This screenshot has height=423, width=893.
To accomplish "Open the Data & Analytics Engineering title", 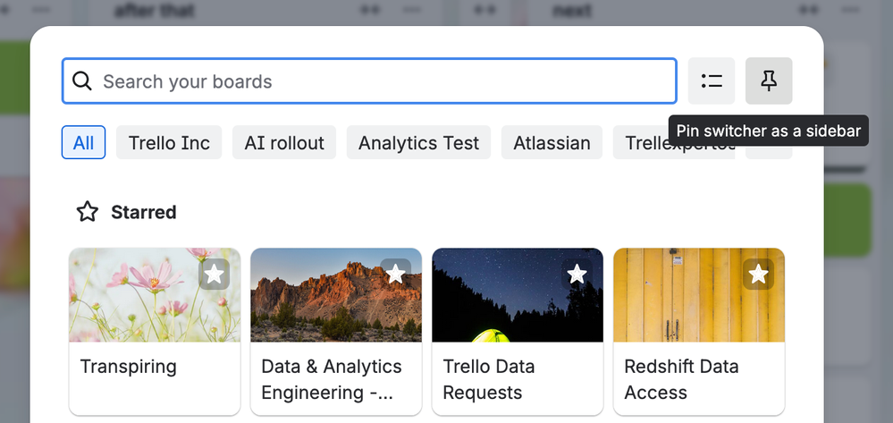I will 332,379.
